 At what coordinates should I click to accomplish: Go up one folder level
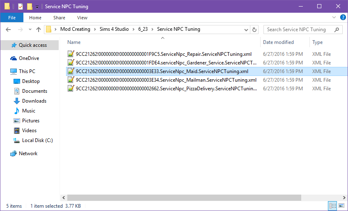click(x=39, y=30)
